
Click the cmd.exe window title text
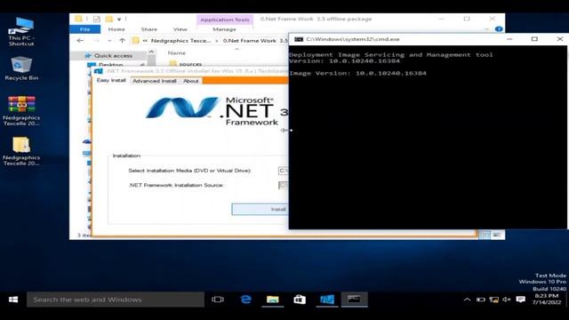[x=353, y=39]
